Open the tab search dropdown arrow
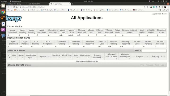The height and width of the screenshot is (96, 170). click(x=157, y=4)
